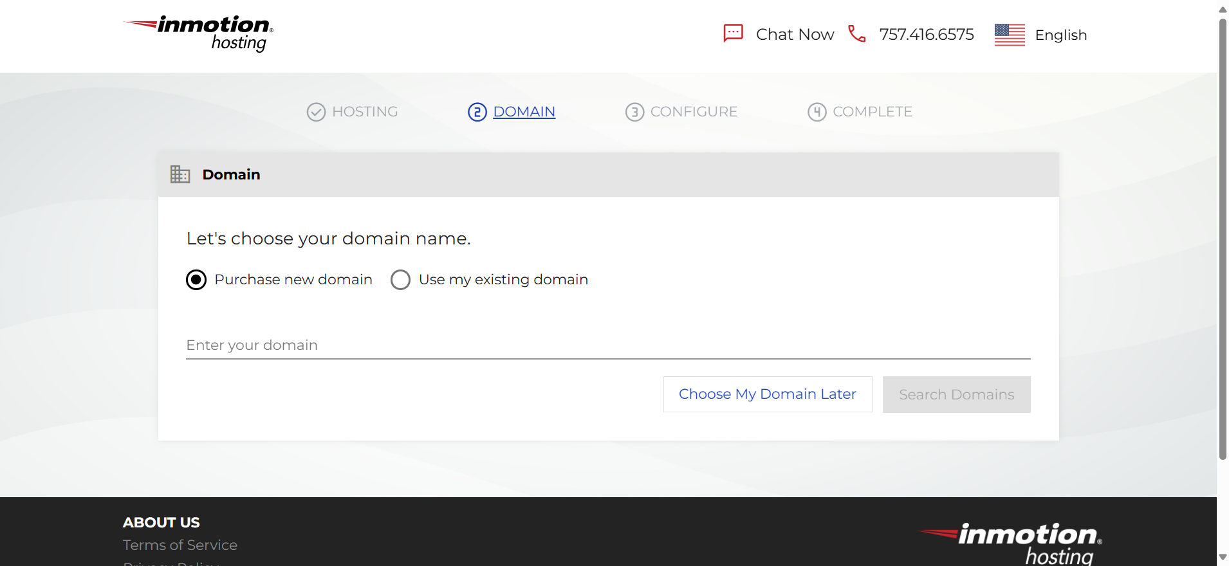Click the Hosting step checkmark icon

[x=316, y=112]
